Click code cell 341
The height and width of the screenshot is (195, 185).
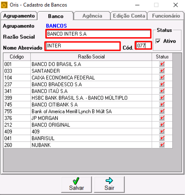pos(17,91)
